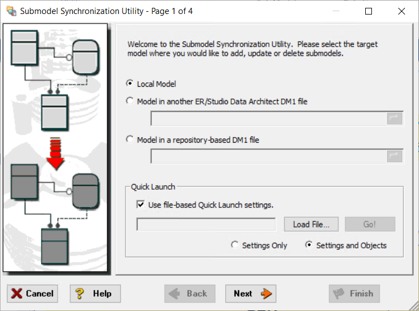This screenshot has width=419, height=311.
Task: Click the Go! button
Action: click(370, 224)
